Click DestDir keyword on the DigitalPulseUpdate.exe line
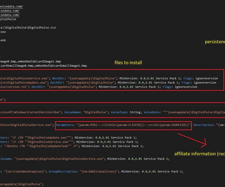Image resolution: width=225 pixels, height=187 pixels. tap(56, 82)
